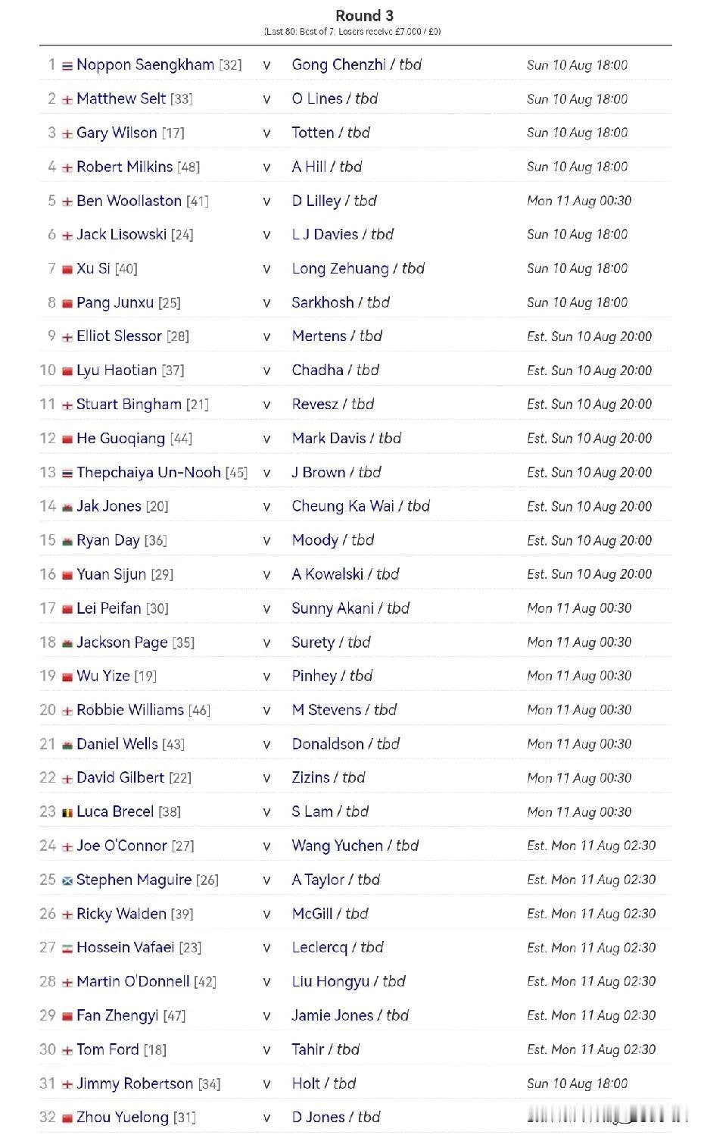Open Thepchaiya Un-Nooh's profile link
Screen dimensions: 704x1138
click(x=148, y=473)
